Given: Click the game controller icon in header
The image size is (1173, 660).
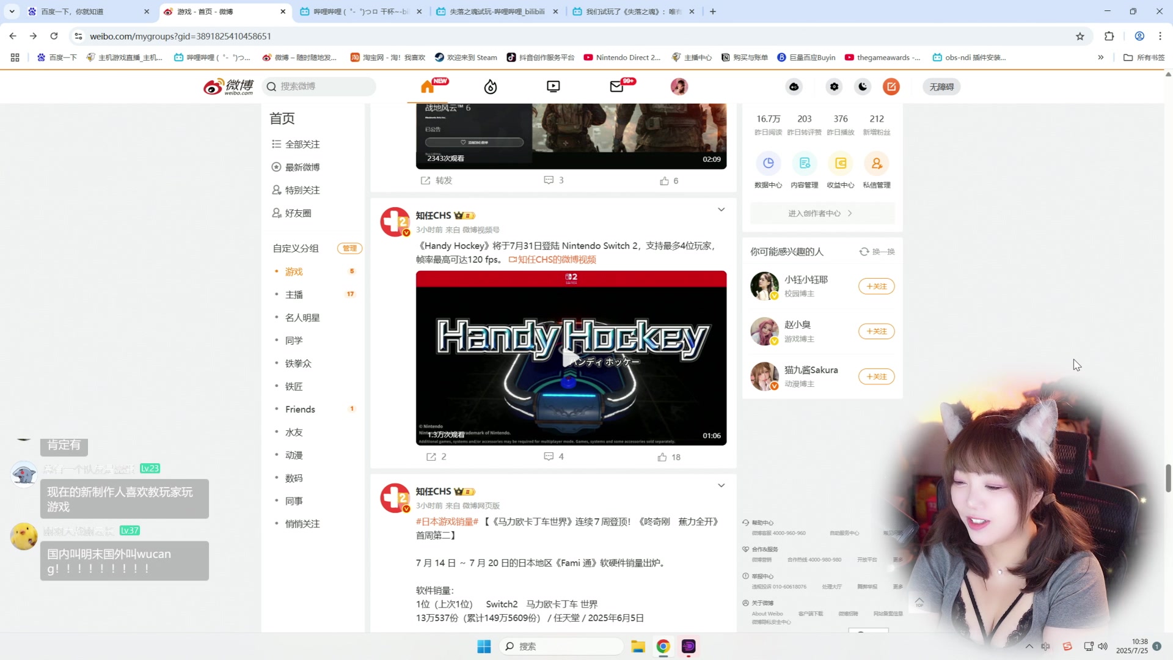Looking at the screenshot, I should coord(794,87).
